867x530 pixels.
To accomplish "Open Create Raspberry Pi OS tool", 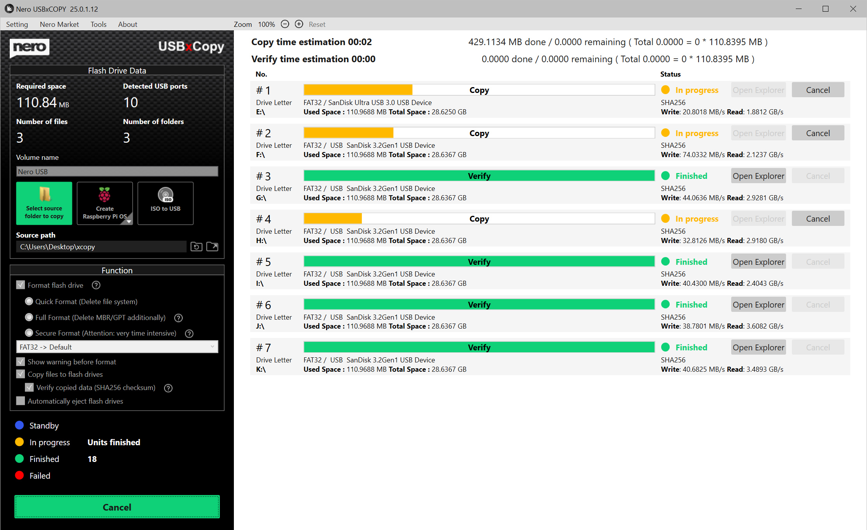I will click(x=105, y=203).
